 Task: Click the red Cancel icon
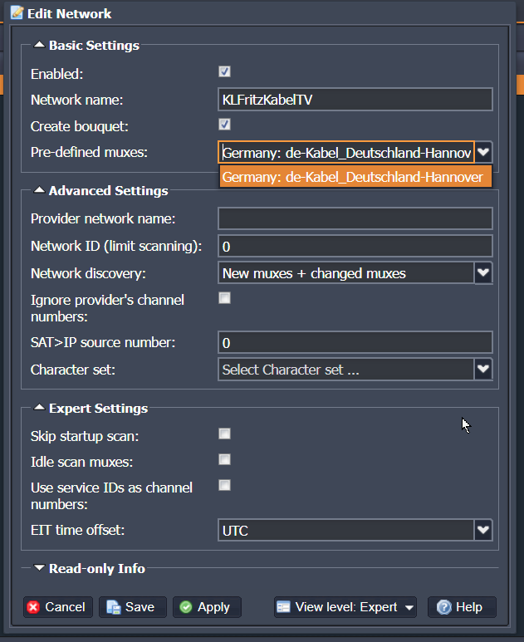33,607
